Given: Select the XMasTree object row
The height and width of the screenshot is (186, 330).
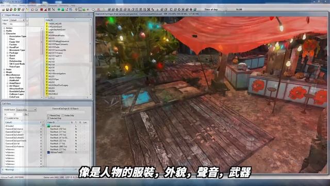Looking at the screenshot, I should coord(68,152).
